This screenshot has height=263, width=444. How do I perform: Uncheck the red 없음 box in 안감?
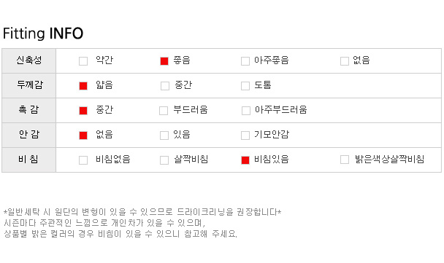tap(83, 136)
